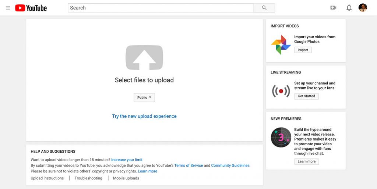Viewport: 377px width, 189px height.
Task: Click the Google Photos pinwheel icon
Action: [281, 45]
